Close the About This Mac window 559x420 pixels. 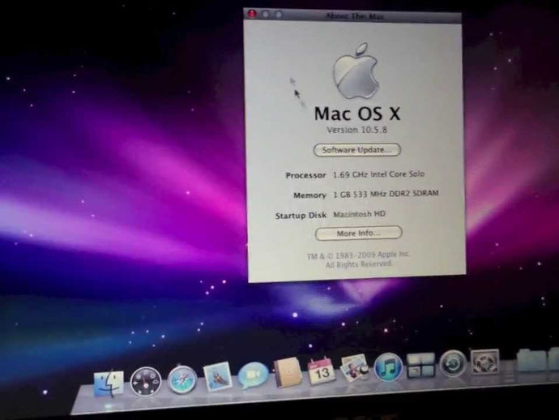pos(252,14)
